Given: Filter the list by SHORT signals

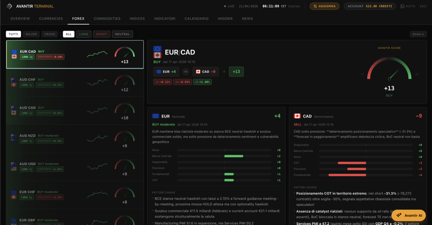Looking at the screenshot, I should (x=102, y=34).
